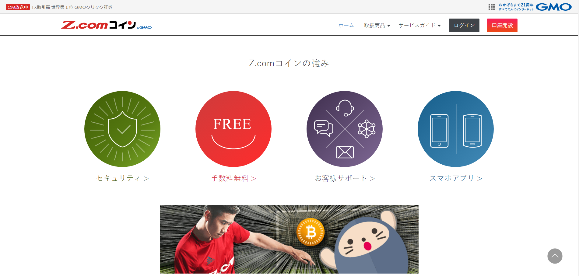
Task: Click the ログイン button
Action: pyautogui.click(x=464, y=25)
